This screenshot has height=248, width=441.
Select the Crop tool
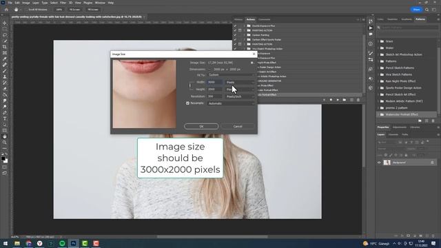tap(5, 47)
